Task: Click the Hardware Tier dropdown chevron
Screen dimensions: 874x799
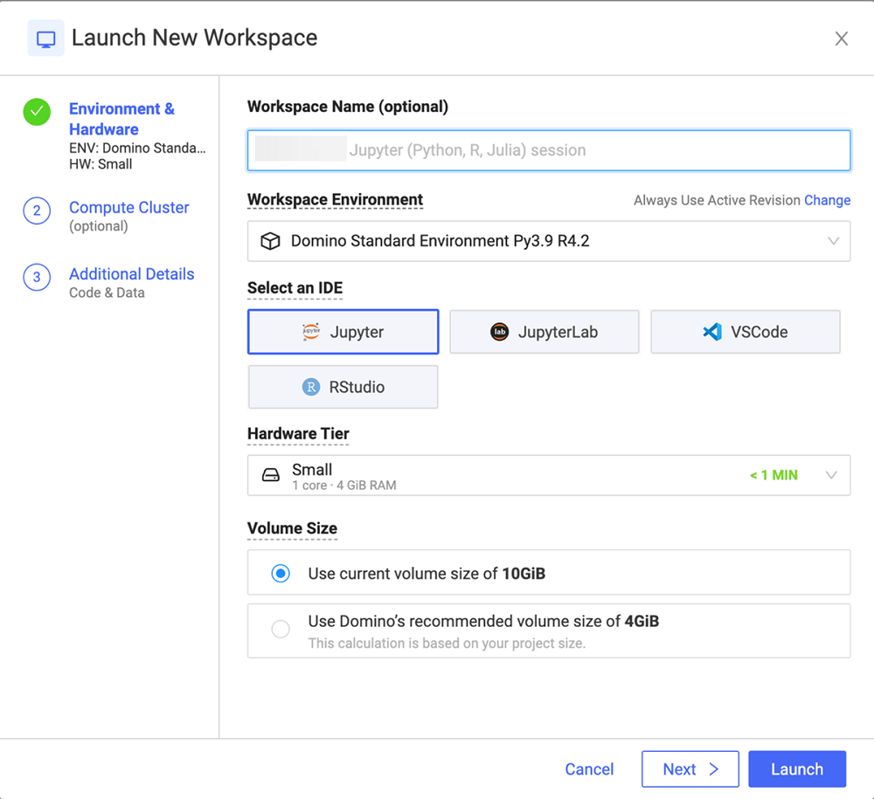Action: coord(831,475)
